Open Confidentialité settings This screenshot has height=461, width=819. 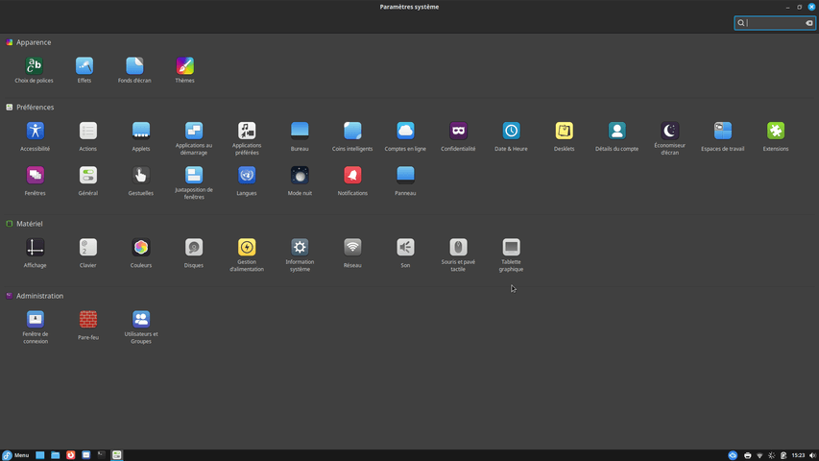pyautogui.click(x=458, y=137)
